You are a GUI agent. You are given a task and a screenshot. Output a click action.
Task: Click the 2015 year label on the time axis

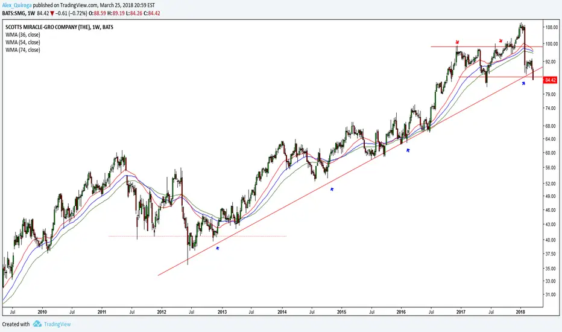[x=341, y=312]
